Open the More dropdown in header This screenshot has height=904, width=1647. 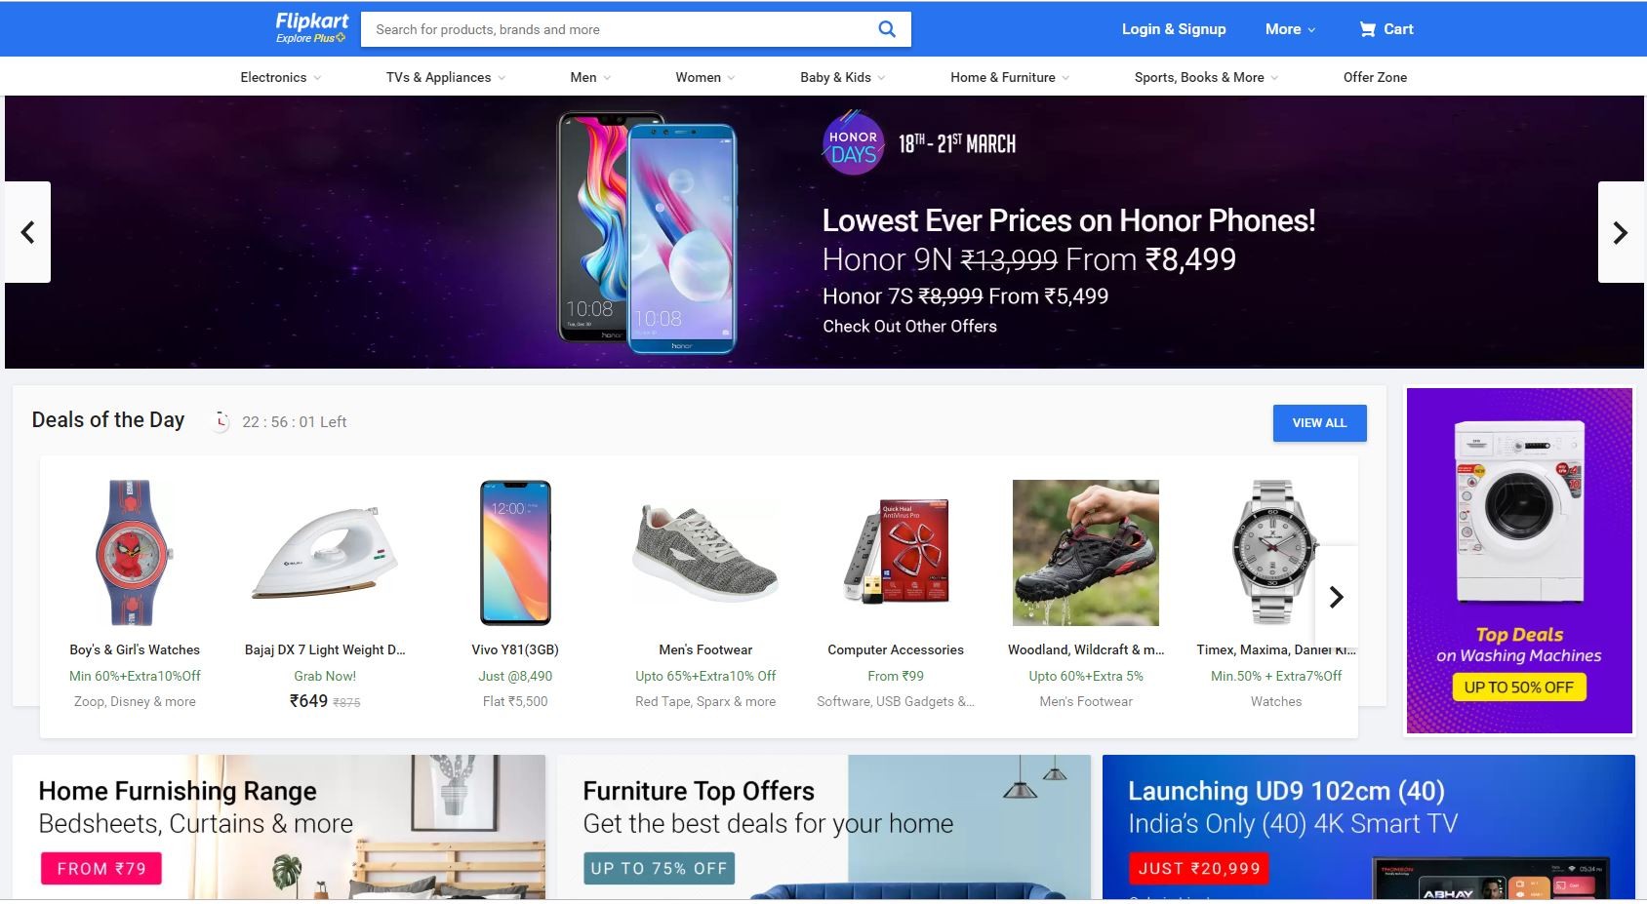[x=1290, y=29]
